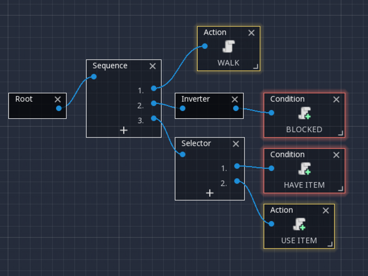Delete the Selector node with its X button
Image resolution: width=368 pixels, height=276 pixels.
click(236, 144)
